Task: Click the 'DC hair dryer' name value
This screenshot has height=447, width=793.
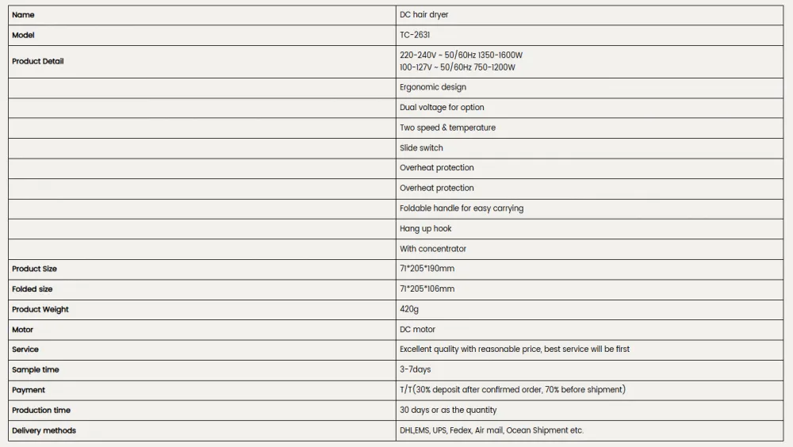Action: click(x=423, y=15)
